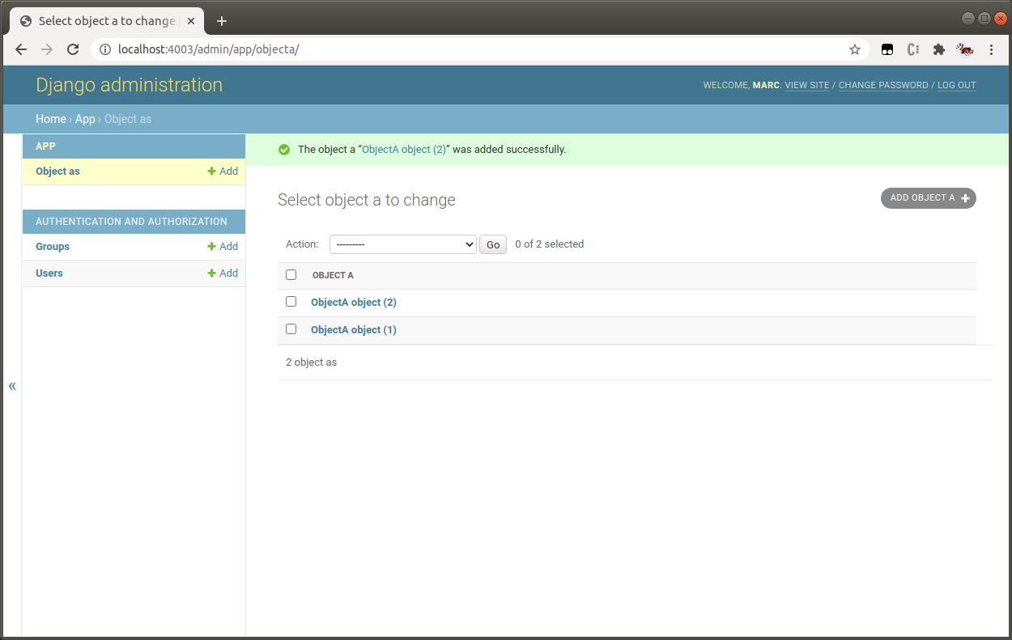Click Add next to Users
Screen dimensions: 1012x640
pos(223,273)
